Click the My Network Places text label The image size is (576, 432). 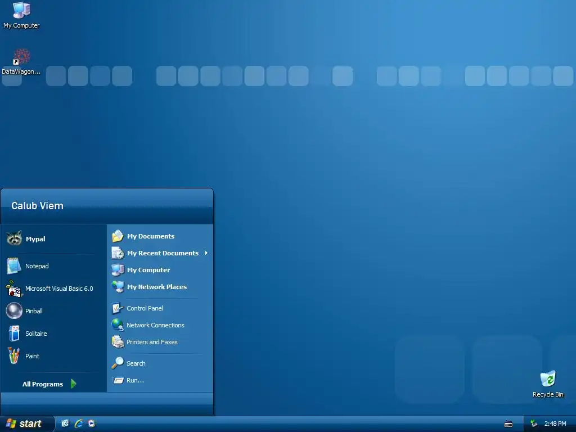(157, 287)
